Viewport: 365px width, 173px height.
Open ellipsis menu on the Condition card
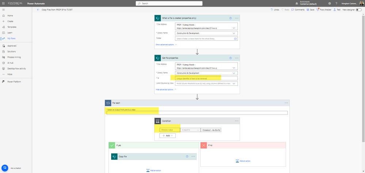tap(236, 121)
